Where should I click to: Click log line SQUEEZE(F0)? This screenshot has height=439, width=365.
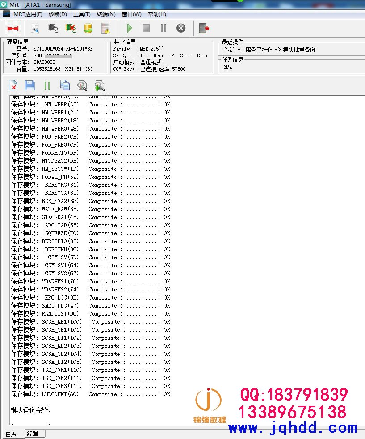tap(90, 233)
